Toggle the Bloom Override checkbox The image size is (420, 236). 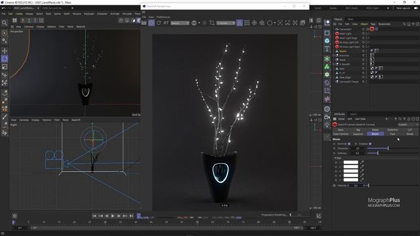pyautogui.click(x=349, y=144)
